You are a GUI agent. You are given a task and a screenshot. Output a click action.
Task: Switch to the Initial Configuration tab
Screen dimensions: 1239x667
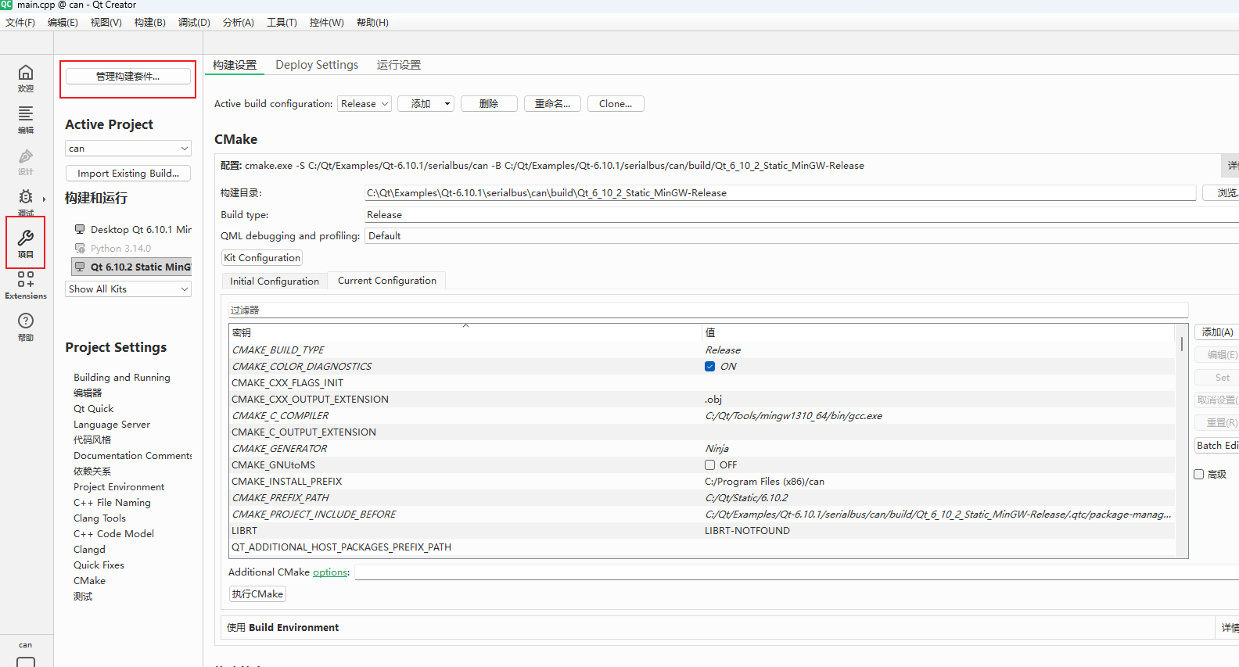click(275, 281)
